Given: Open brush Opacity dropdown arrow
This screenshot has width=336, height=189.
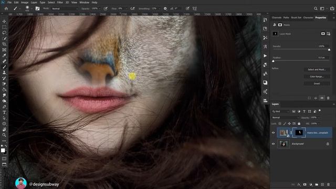Looking at the screenshot, I should click(99, 9).
